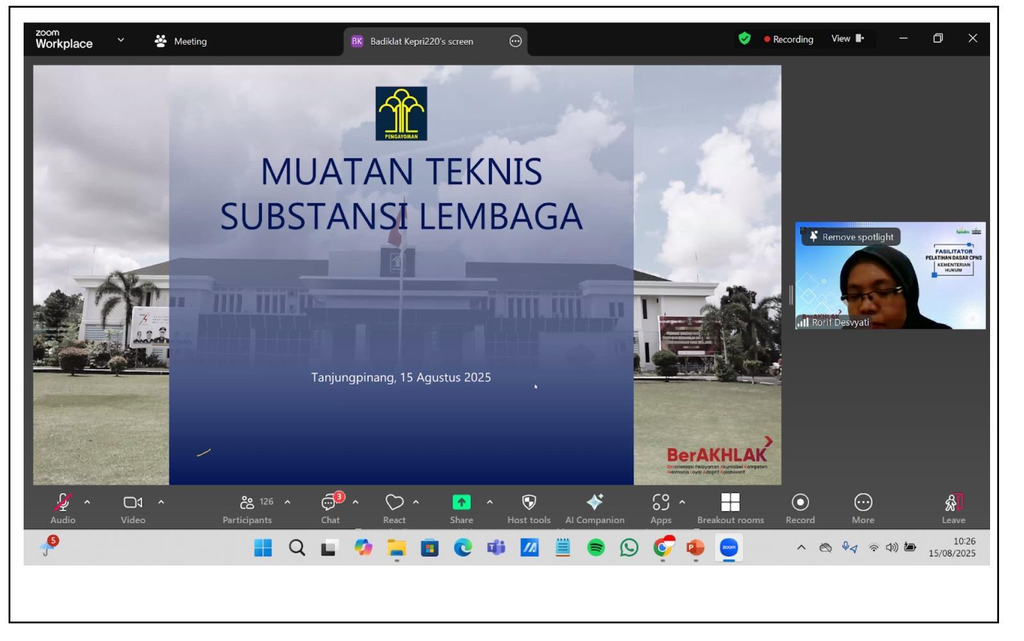Open the Apps panel
This screenshot has height=641, width=1024.
[660, 503]
